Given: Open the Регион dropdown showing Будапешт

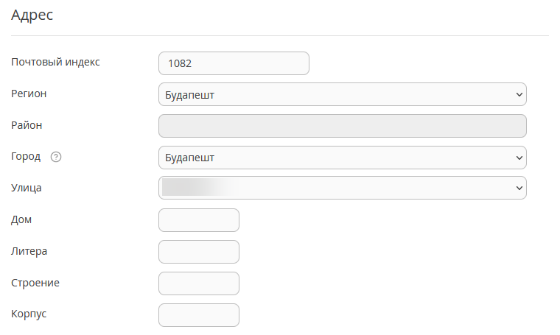Looking at the screenshot, I should pos(343,94).
